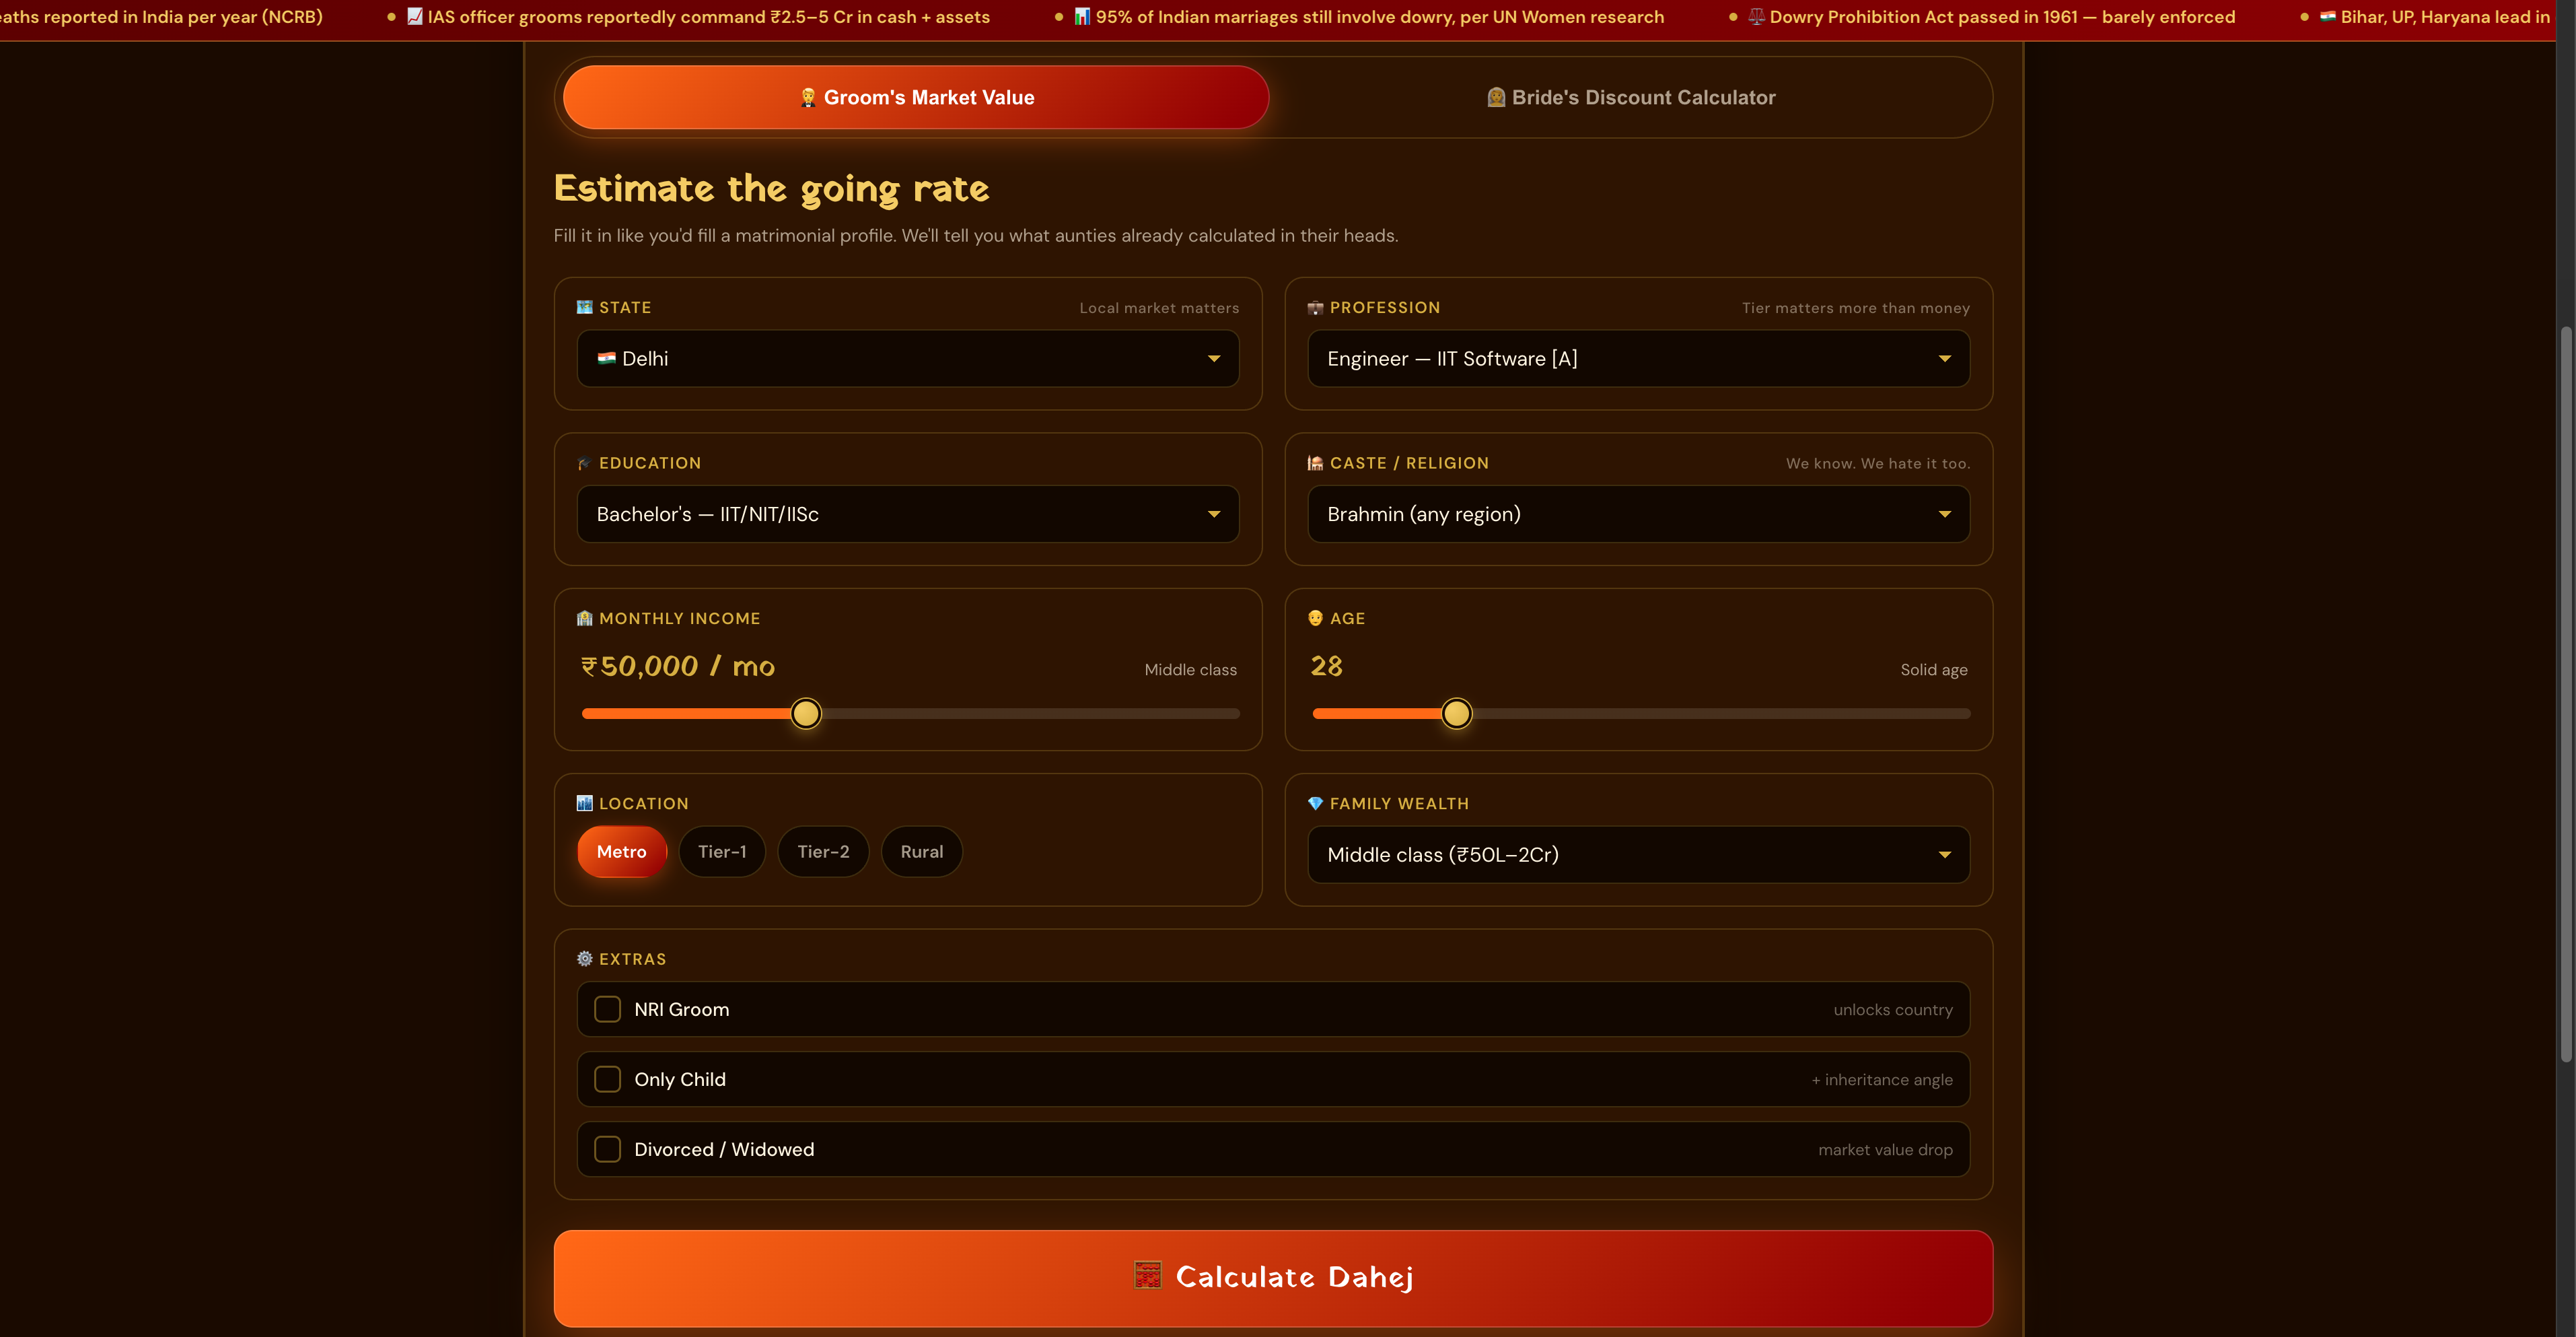Click the Location cityscape icon
This screenshot has width=2576, height=1337.
click(x=585, y=804)
